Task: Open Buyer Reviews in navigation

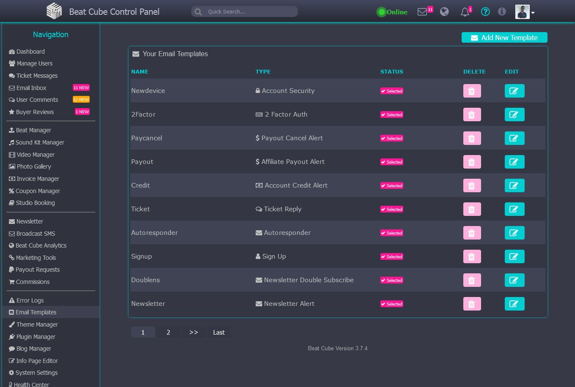Action: (31, 112)
